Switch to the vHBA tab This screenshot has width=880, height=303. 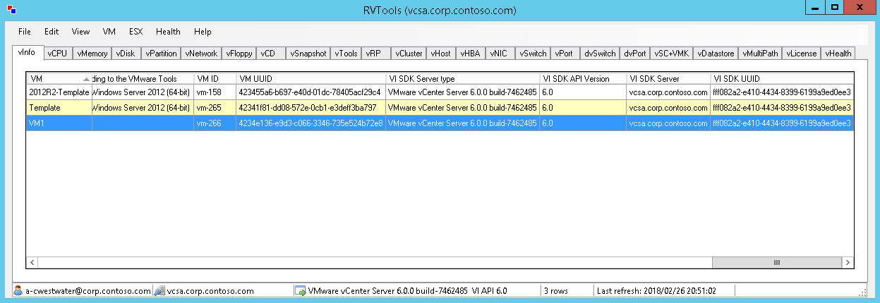[x=471, y=54]
